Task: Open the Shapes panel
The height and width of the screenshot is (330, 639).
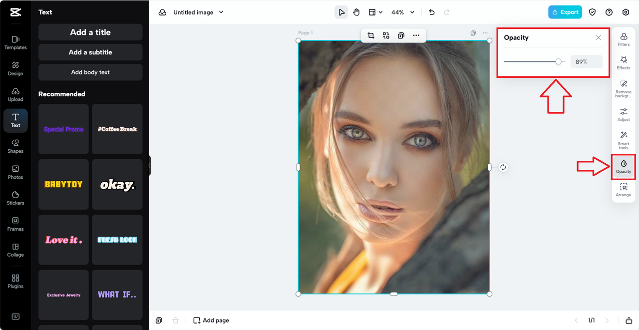Action: (15, 146)
